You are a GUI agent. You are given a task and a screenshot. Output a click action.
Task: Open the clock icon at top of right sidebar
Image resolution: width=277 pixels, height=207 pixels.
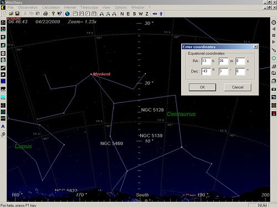[274, 22]
